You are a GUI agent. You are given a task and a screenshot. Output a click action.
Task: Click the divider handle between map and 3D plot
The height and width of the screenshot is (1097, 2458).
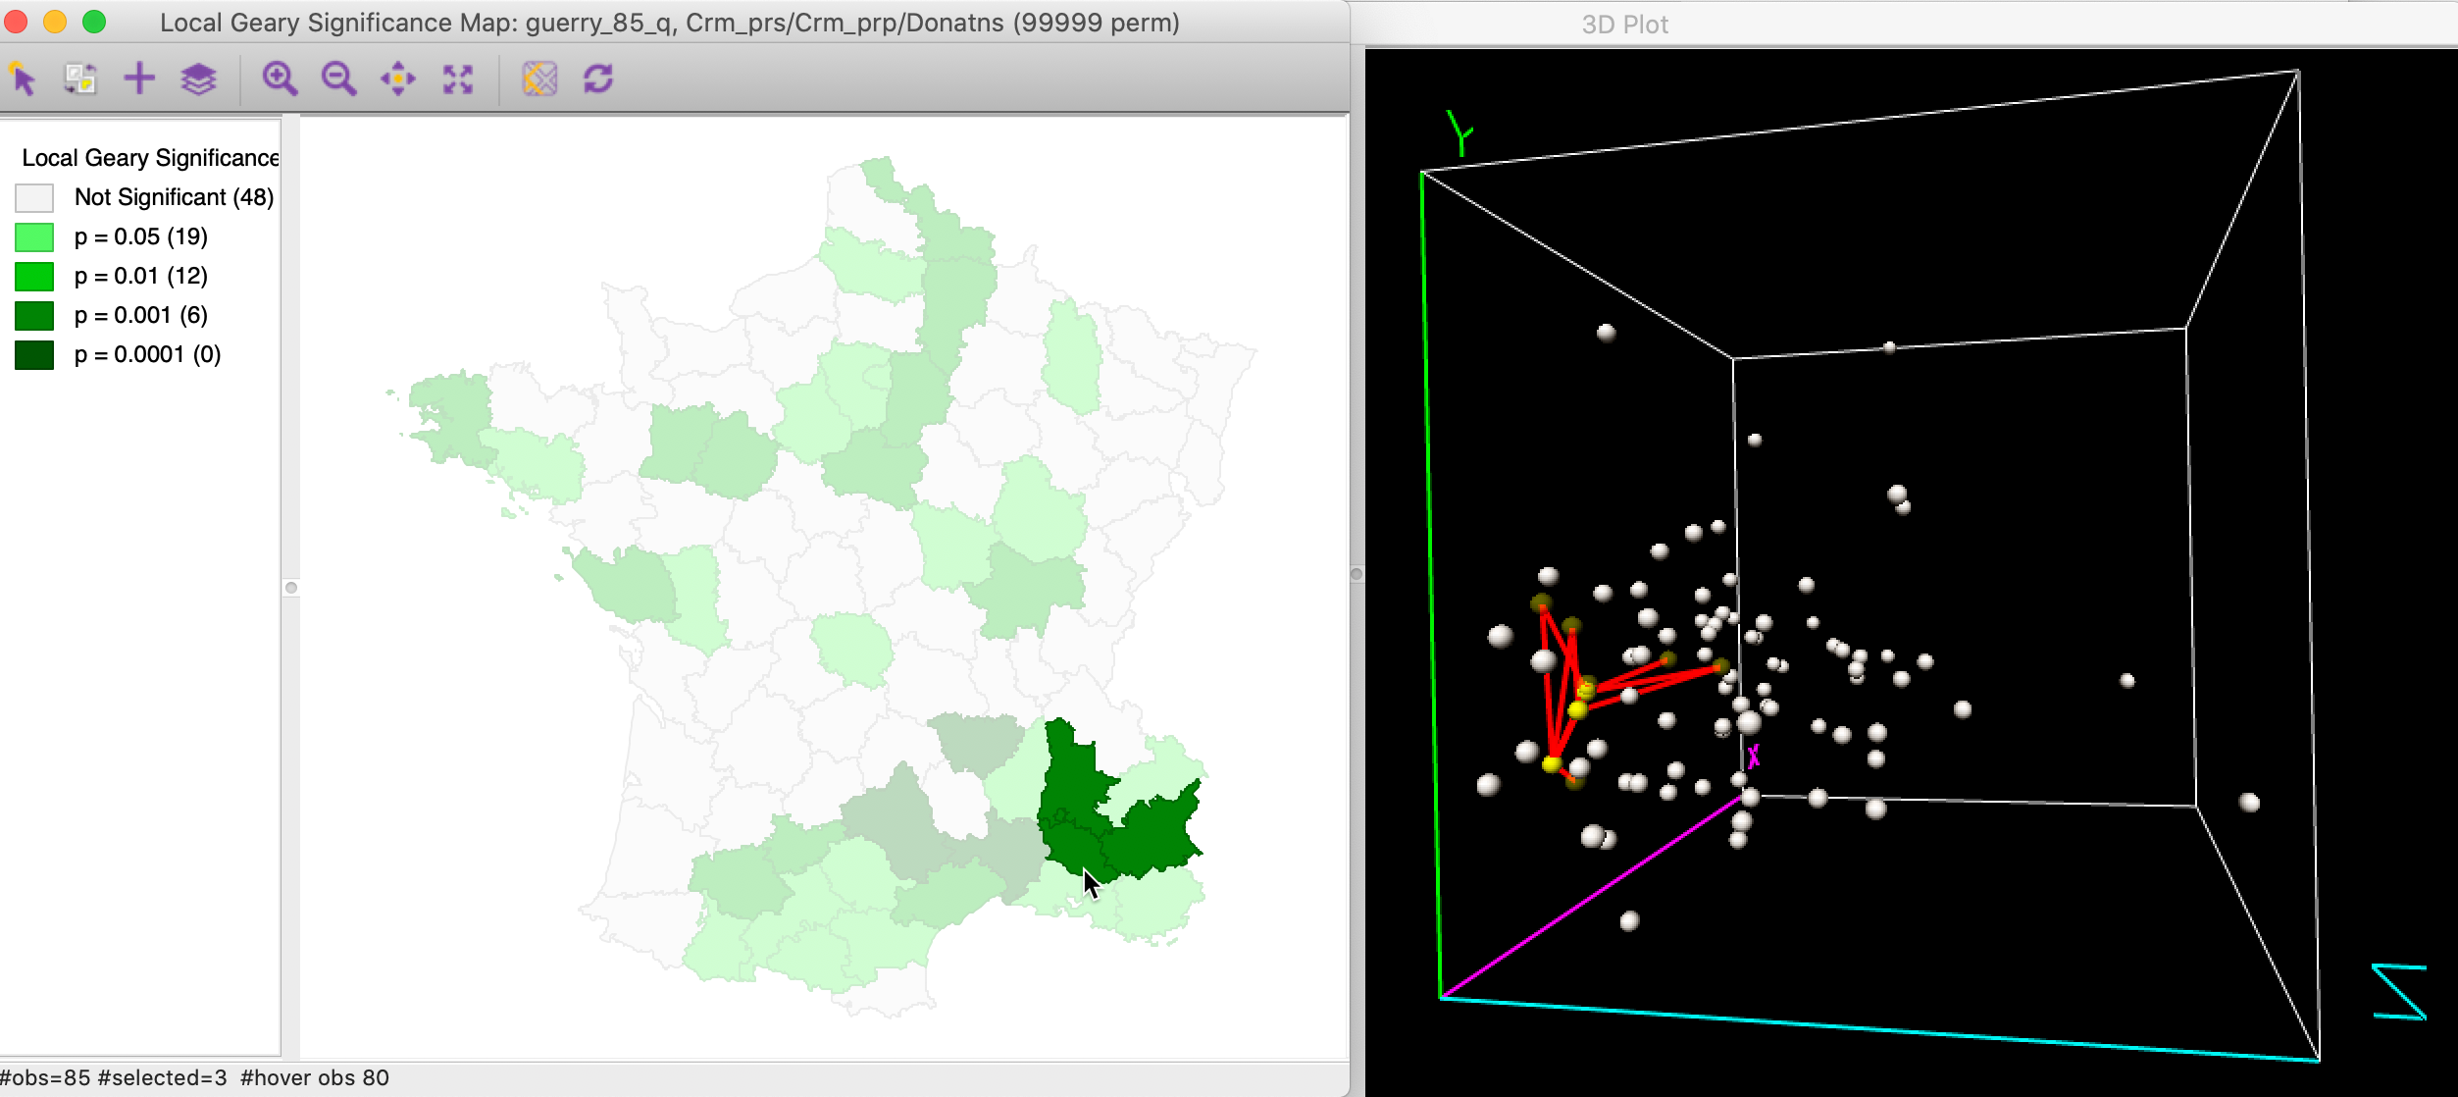1357,574
